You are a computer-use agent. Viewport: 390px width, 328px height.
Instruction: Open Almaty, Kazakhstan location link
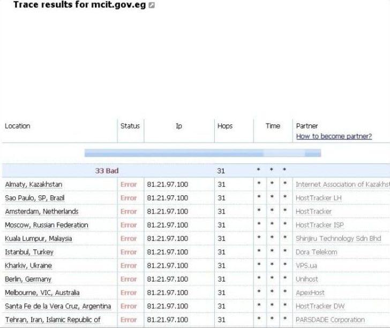[x=34, y=185]
